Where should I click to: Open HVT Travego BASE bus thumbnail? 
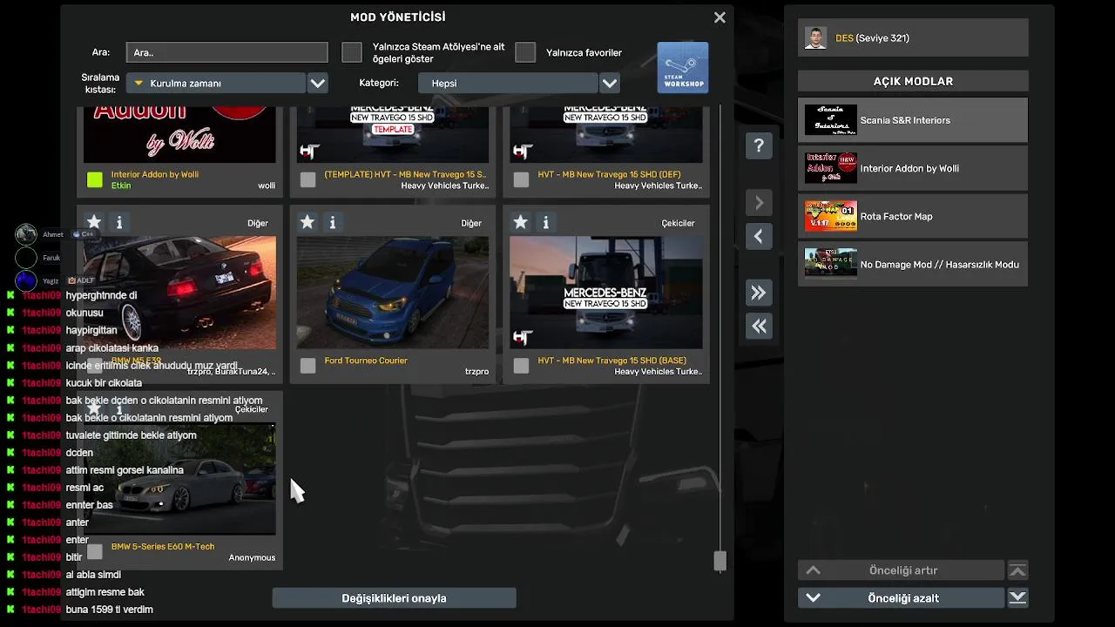606,293
